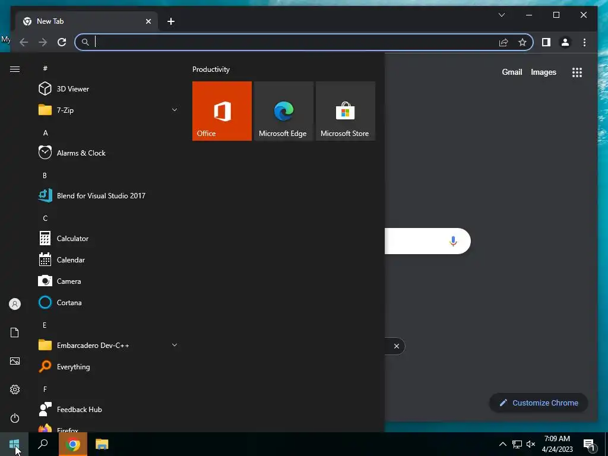The width and height of the screenshot is (608, 456).
Task: Reload the Chrome page
Action: coord(62,42)
